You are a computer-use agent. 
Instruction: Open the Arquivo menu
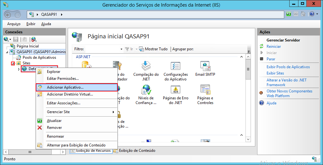pos(14,24)
